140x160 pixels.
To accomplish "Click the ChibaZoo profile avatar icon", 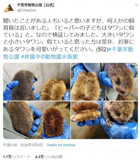I will coord(9,8).
